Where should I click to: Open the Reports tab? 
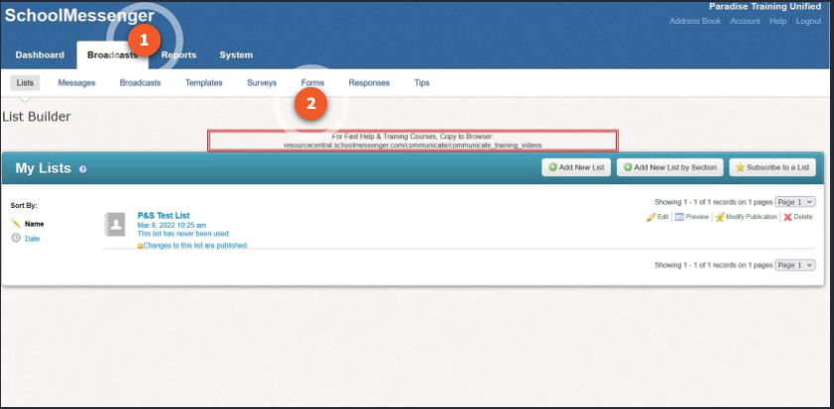[x=179, y=55]
